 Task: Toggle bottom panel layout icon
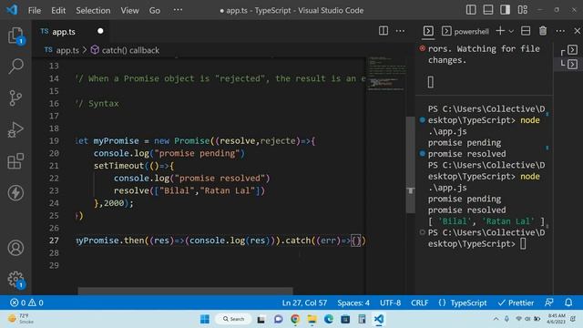tap(488, 10)
